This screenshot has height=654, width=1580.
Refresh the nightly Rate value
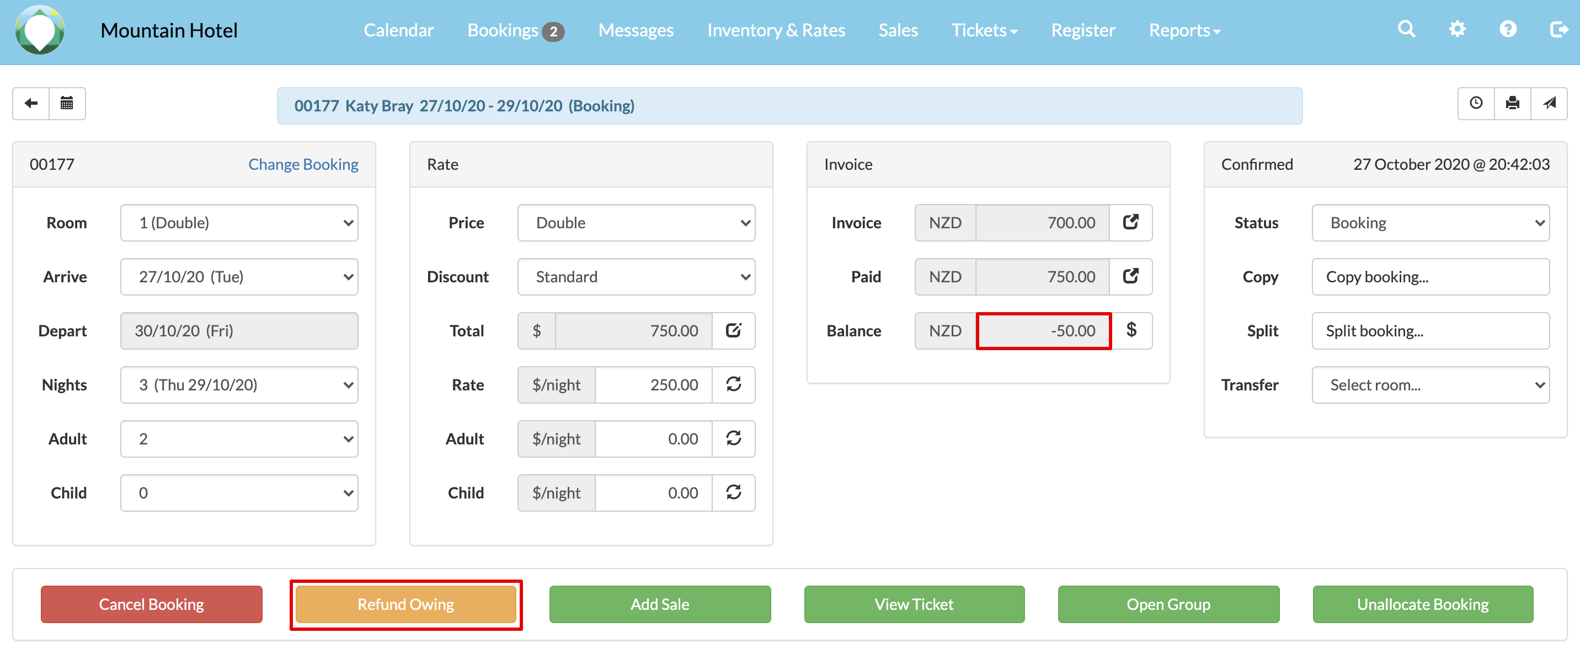pos(734,384)
